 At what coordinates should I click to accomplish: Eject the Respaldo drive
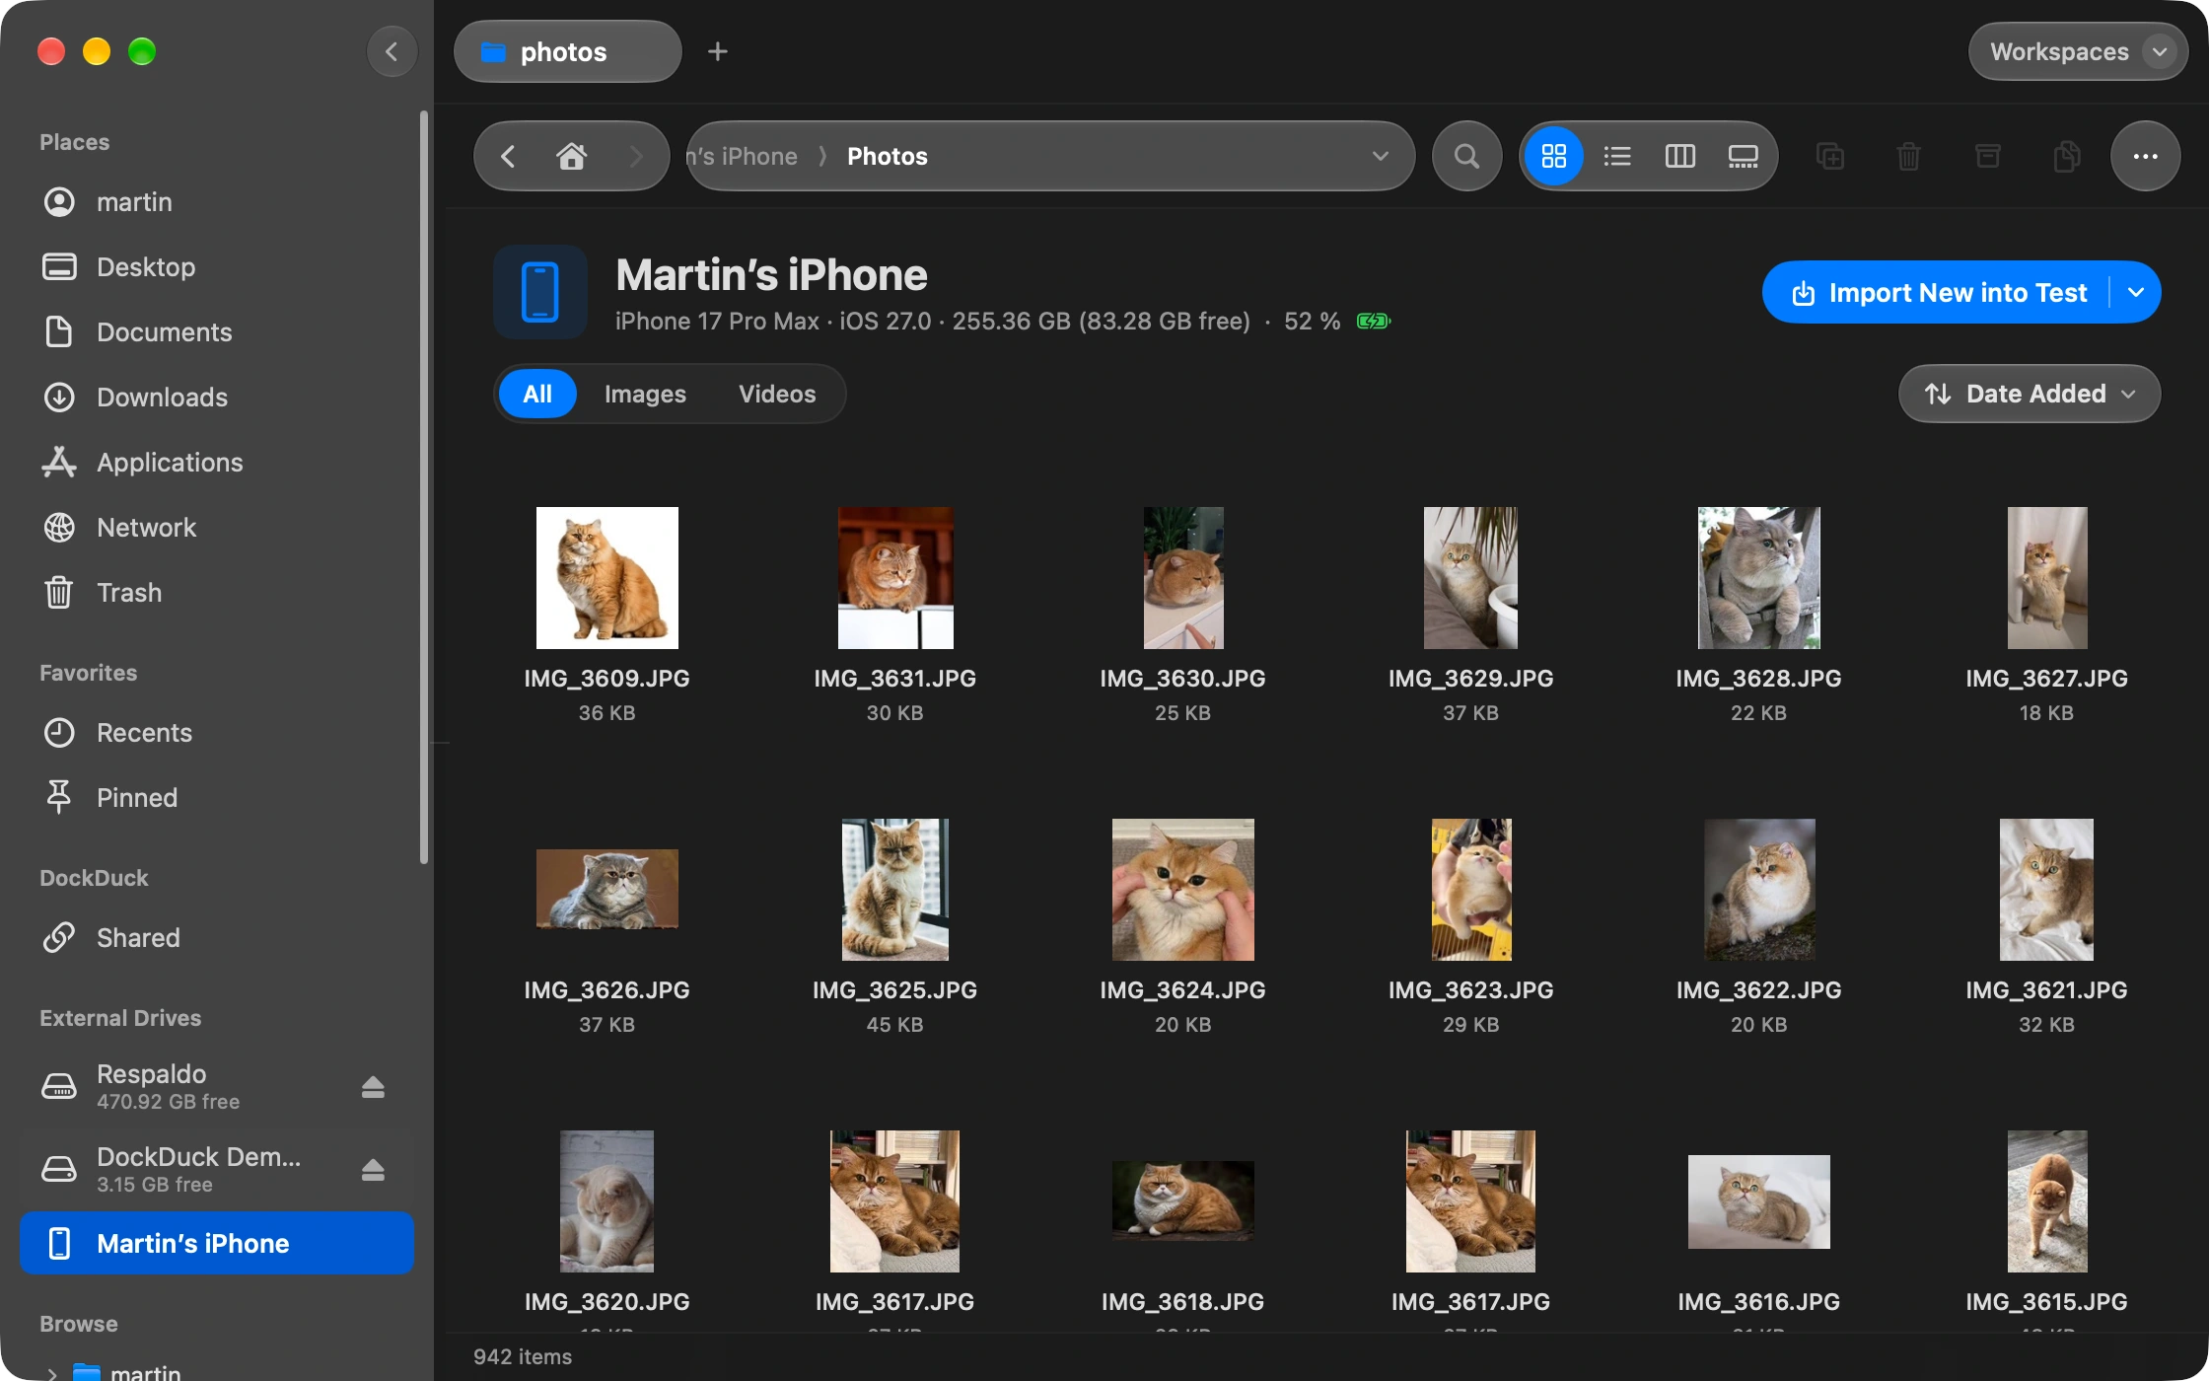click(x=373, y=1086)
